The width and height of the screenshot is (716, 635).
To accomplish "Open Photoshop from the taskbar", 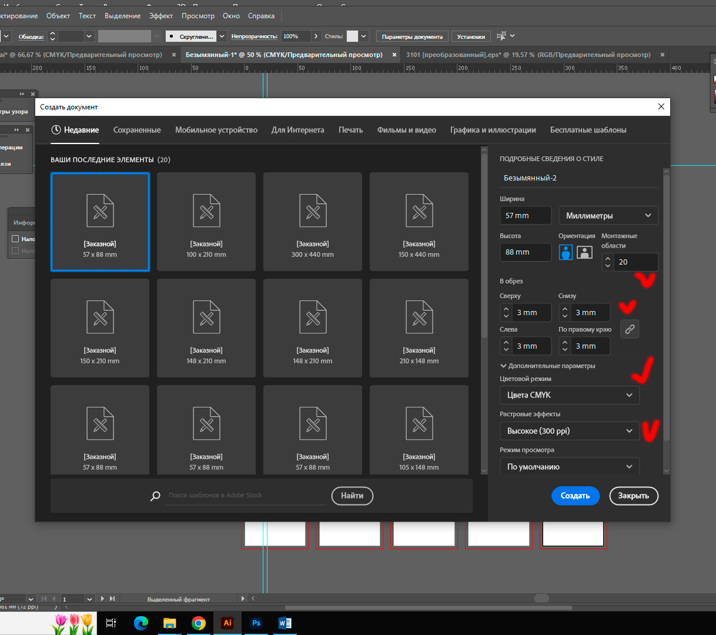I will (256, 623).
